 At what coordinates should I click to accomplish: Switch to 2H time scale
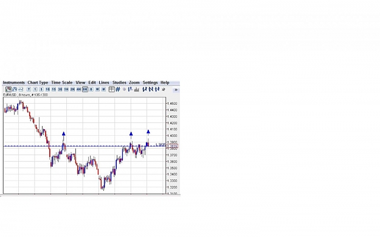click(x=72, y=89)
